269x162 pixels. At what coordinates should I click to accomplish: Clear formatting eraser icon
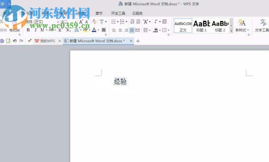94,21
